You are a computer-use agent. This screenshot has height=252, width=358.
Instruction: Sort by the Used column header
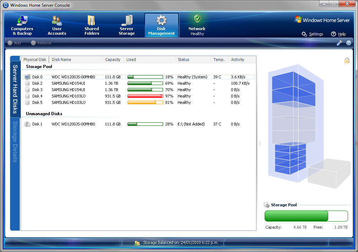149,60
